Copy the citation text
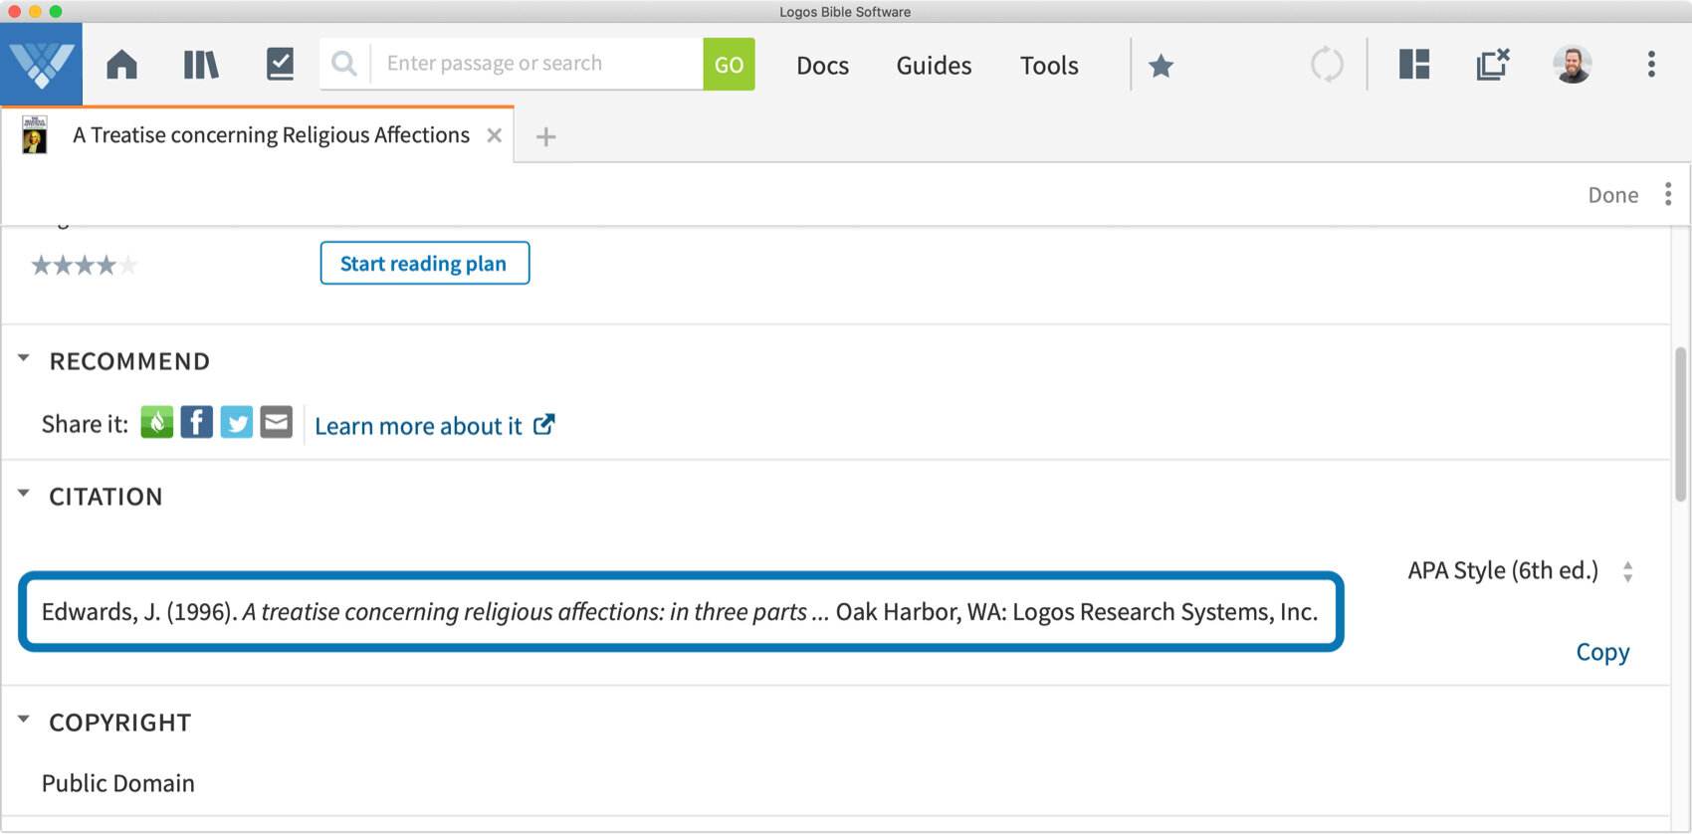The height and width of the screenshot is (834, 1692). 1602,652
